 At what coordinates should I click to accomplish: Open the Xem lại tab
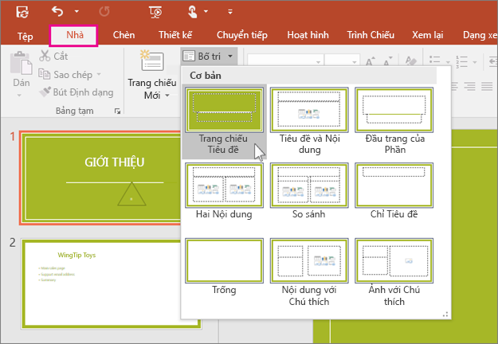click(x=428, y=35)
